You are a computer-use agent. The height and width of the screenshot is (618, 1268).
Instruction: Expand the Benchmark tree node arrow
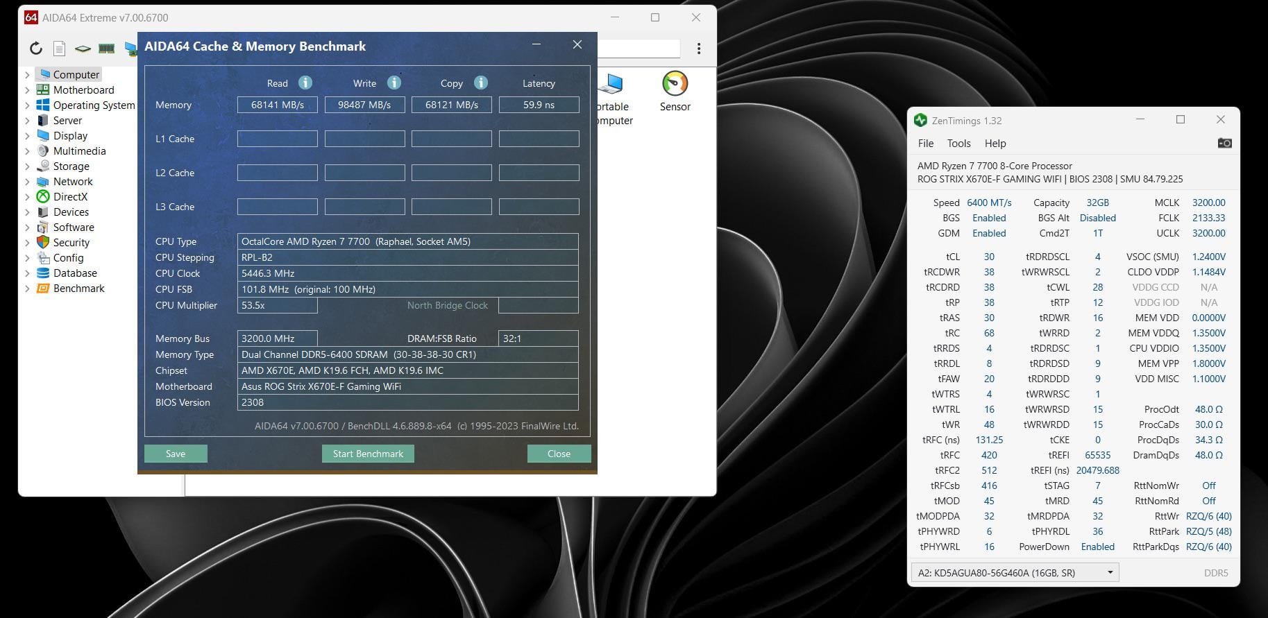point(27,288)
